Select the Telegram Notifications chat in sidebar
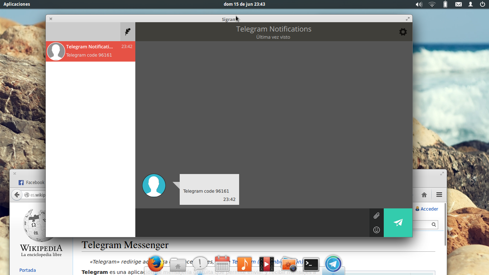The height and width of the screenshot is (275, 489). pos(91,51)
